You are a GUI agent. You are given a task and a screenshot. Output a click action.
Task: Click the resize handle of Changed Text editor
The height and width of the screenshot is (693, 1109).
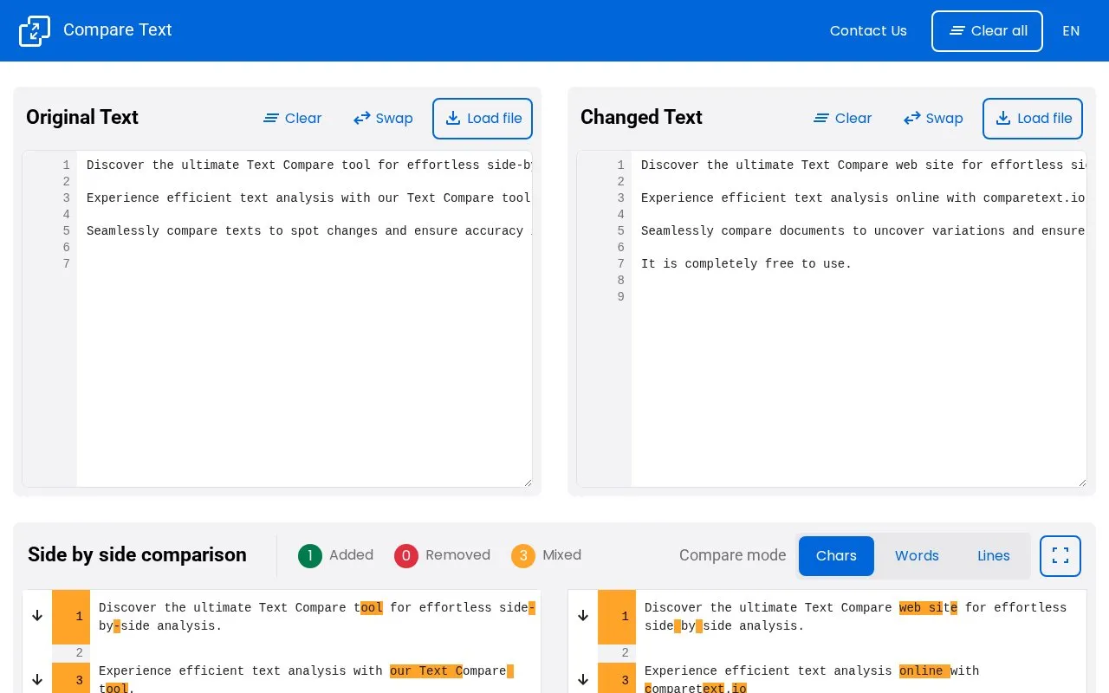pos(1081,482)
